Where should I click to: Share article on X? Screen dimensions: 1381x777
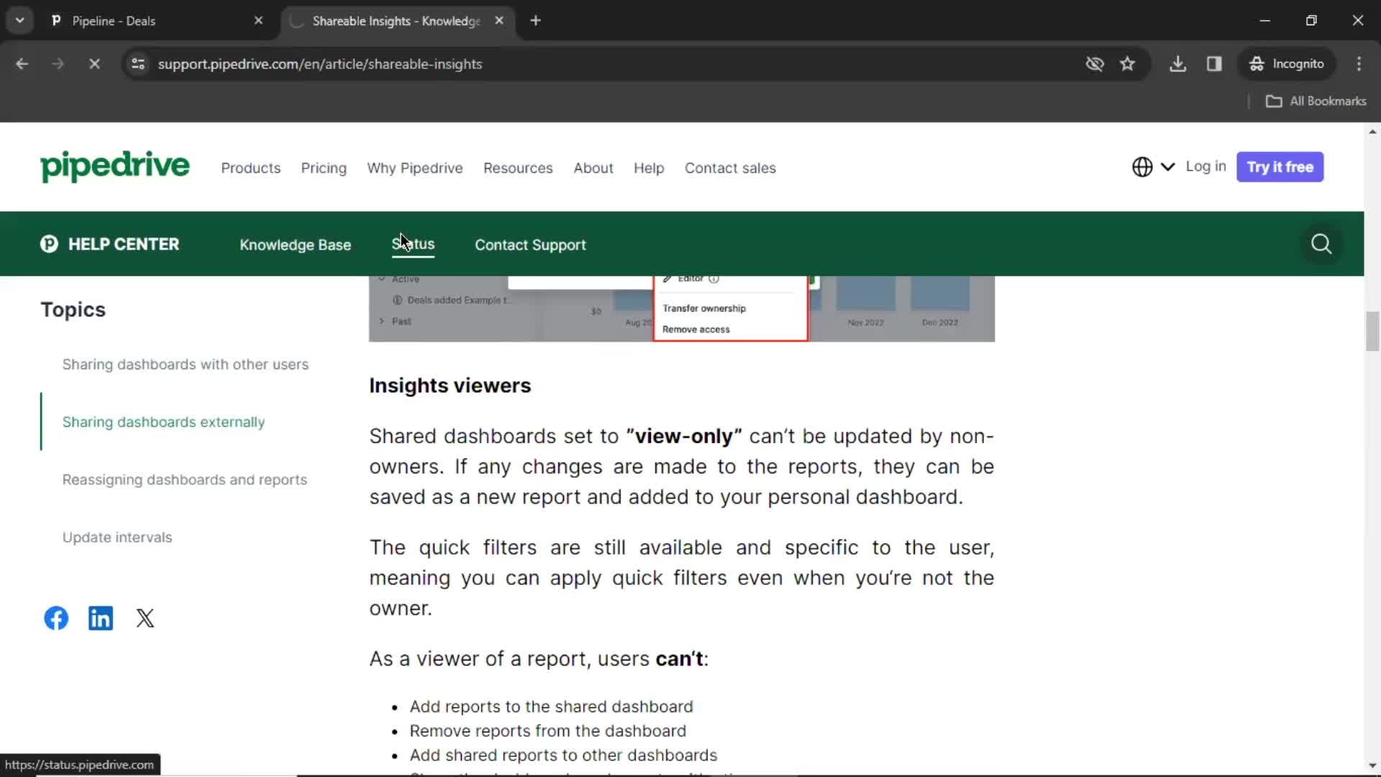145,618
